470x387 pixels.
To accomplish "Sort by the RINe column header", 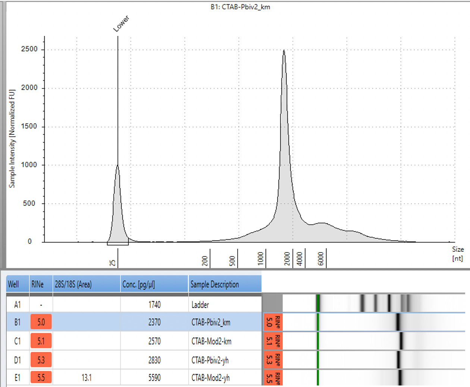I will pos(41,284).
